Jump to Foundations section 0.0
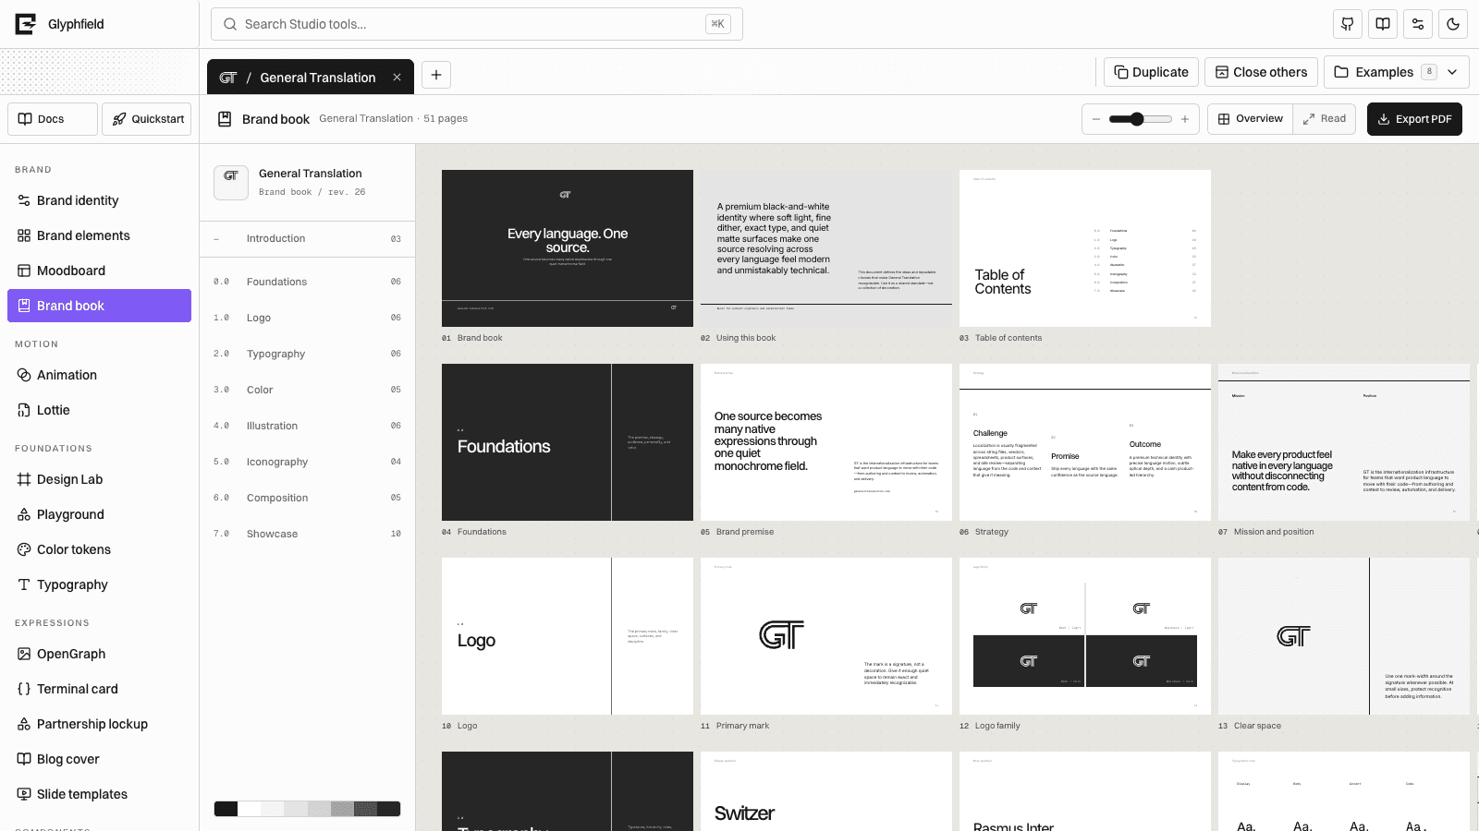The width and height of the screenshot is (1479, 831). pyautogui.click(x=307, y=282)
